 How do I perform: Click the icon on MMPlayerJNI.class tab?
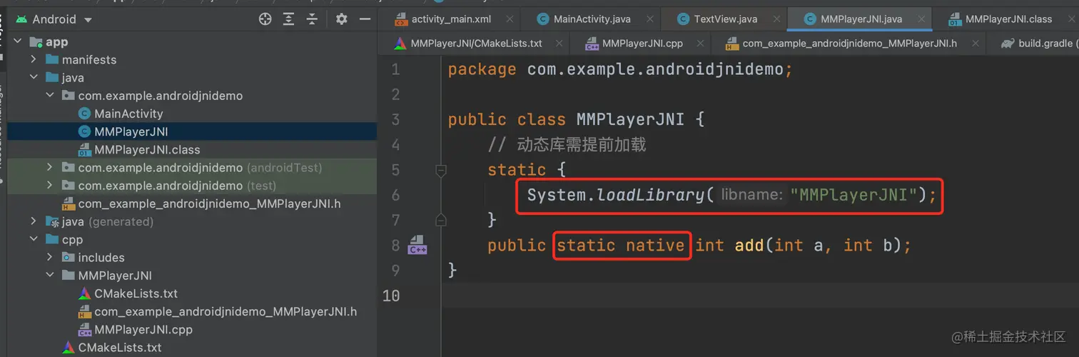click(x=954, y=19)
